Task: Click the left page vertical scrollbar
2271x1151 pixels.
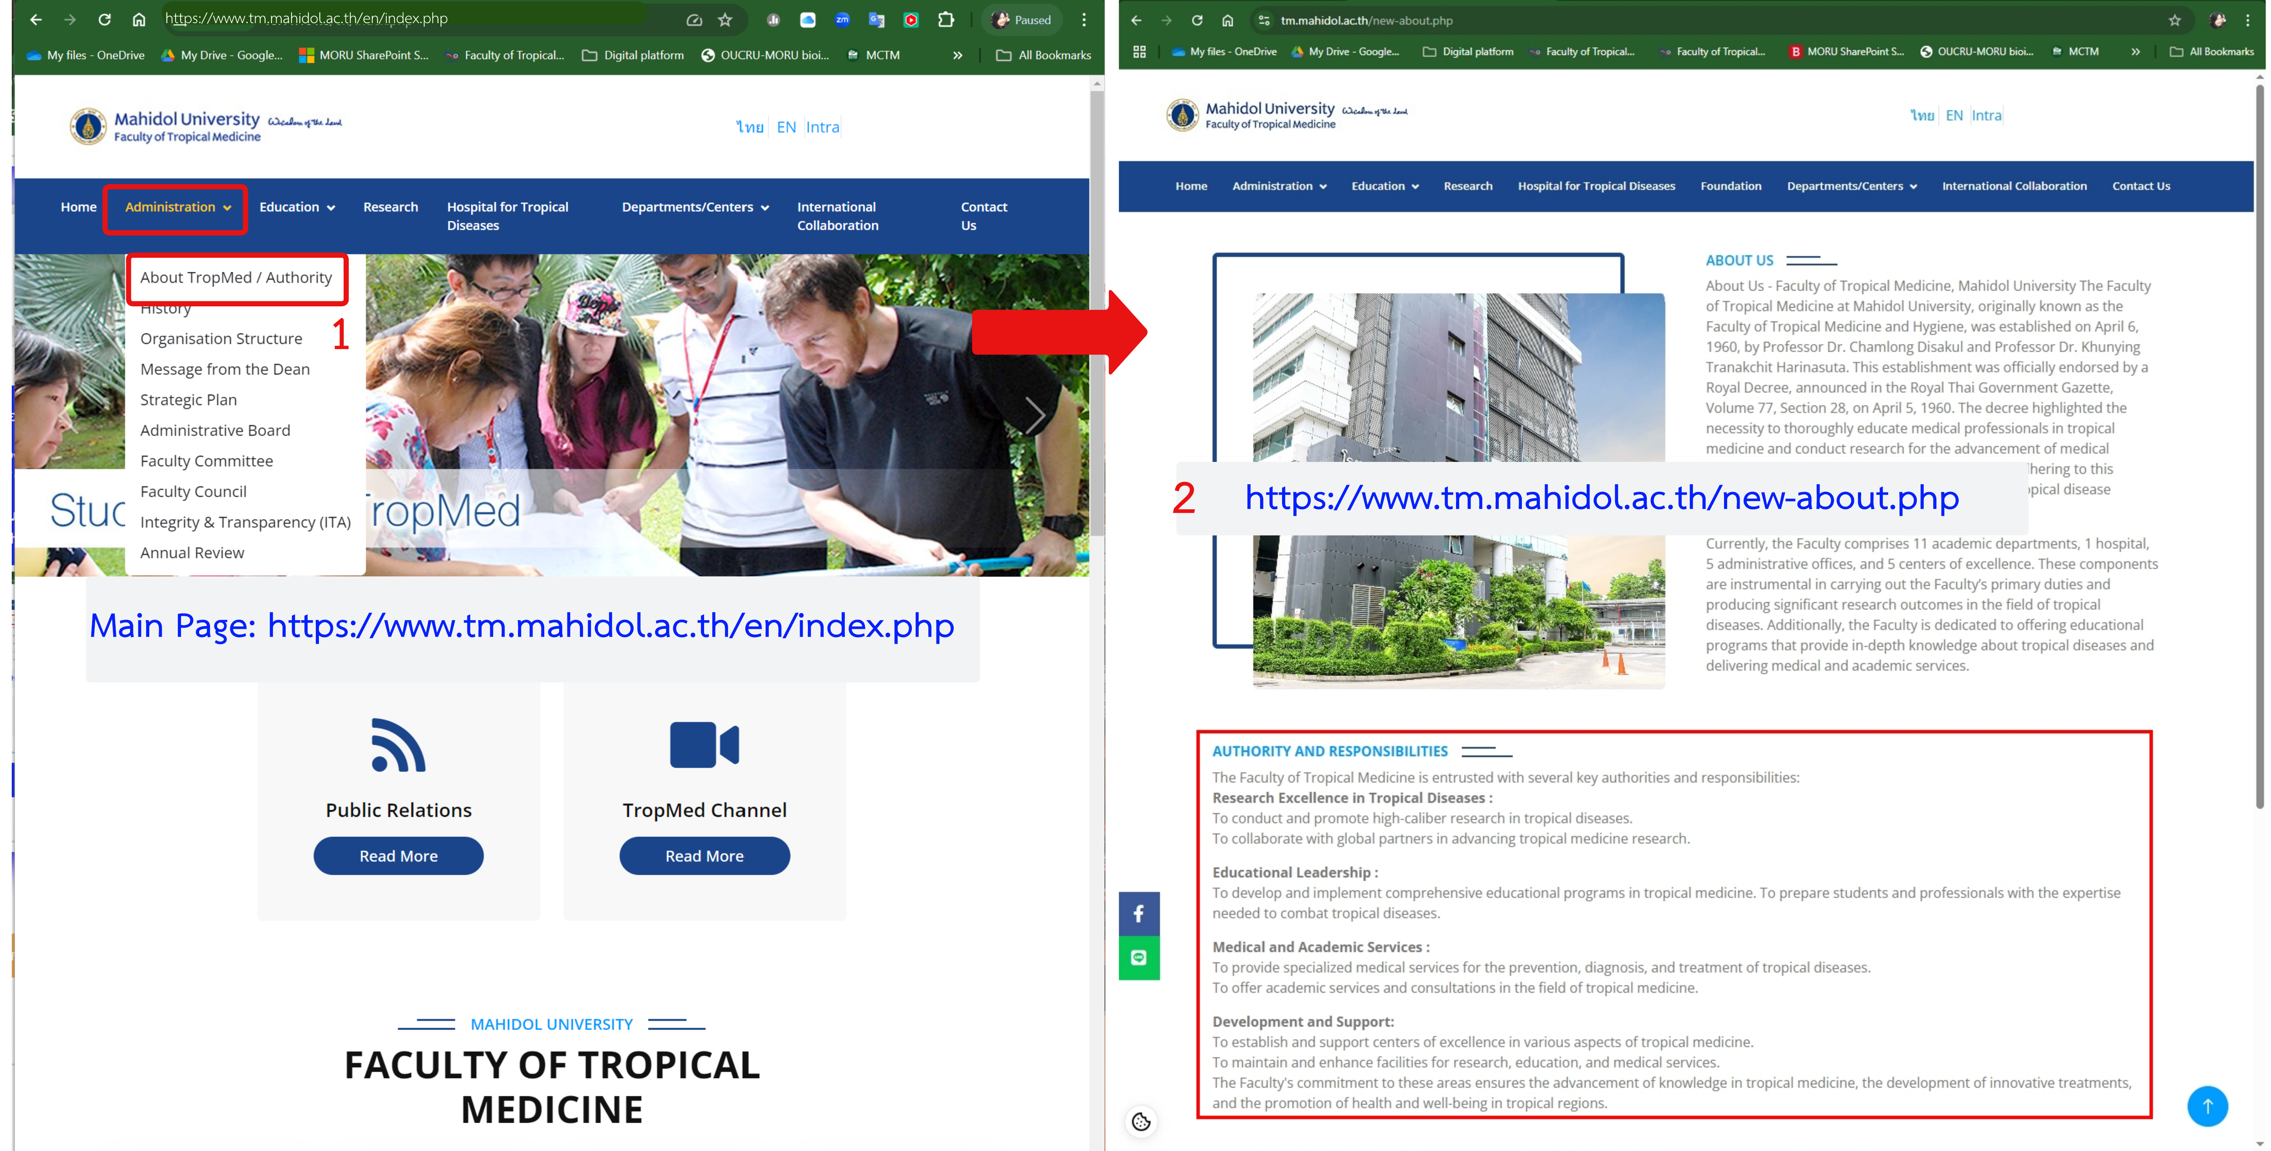Action: 1097,313
